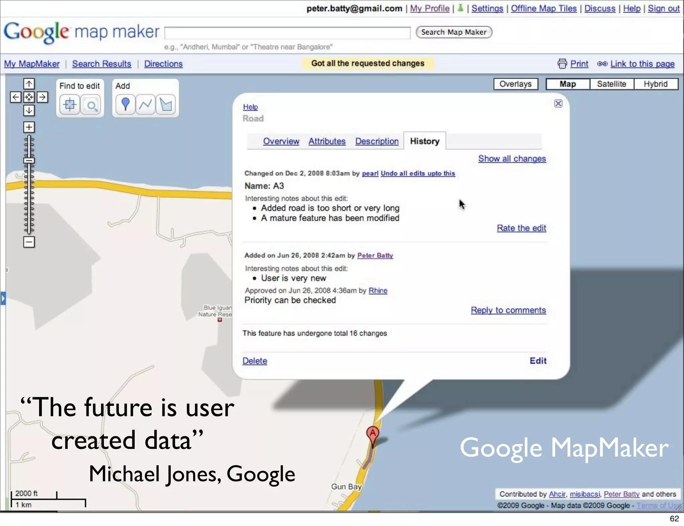Screen dimensions: 684x526
Task: Open contributor Ahcir link
Action: pyautogui.click(x=557, y=494)
